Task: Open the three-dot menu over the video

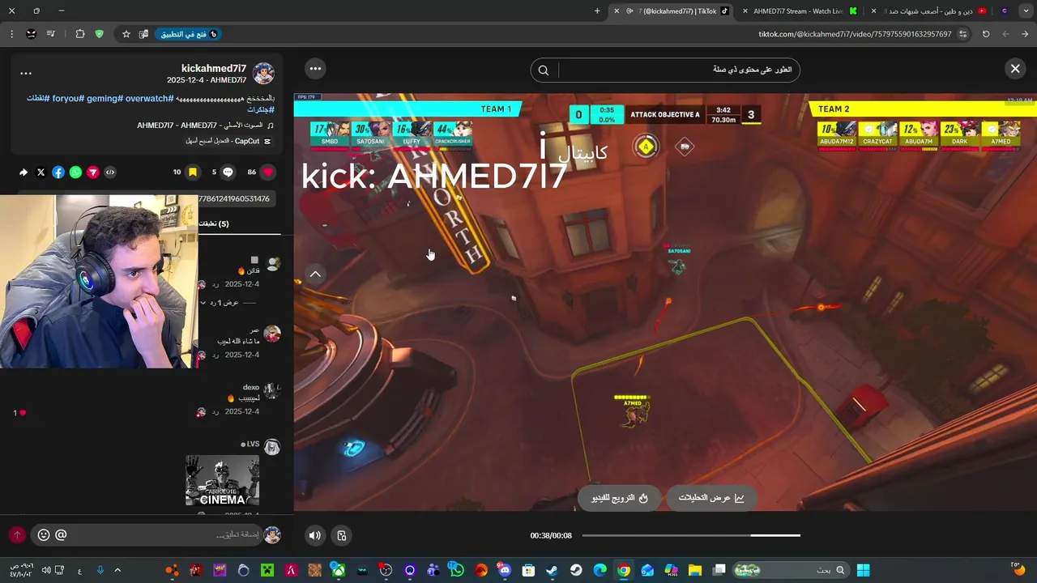Action: tap(315, 69)
